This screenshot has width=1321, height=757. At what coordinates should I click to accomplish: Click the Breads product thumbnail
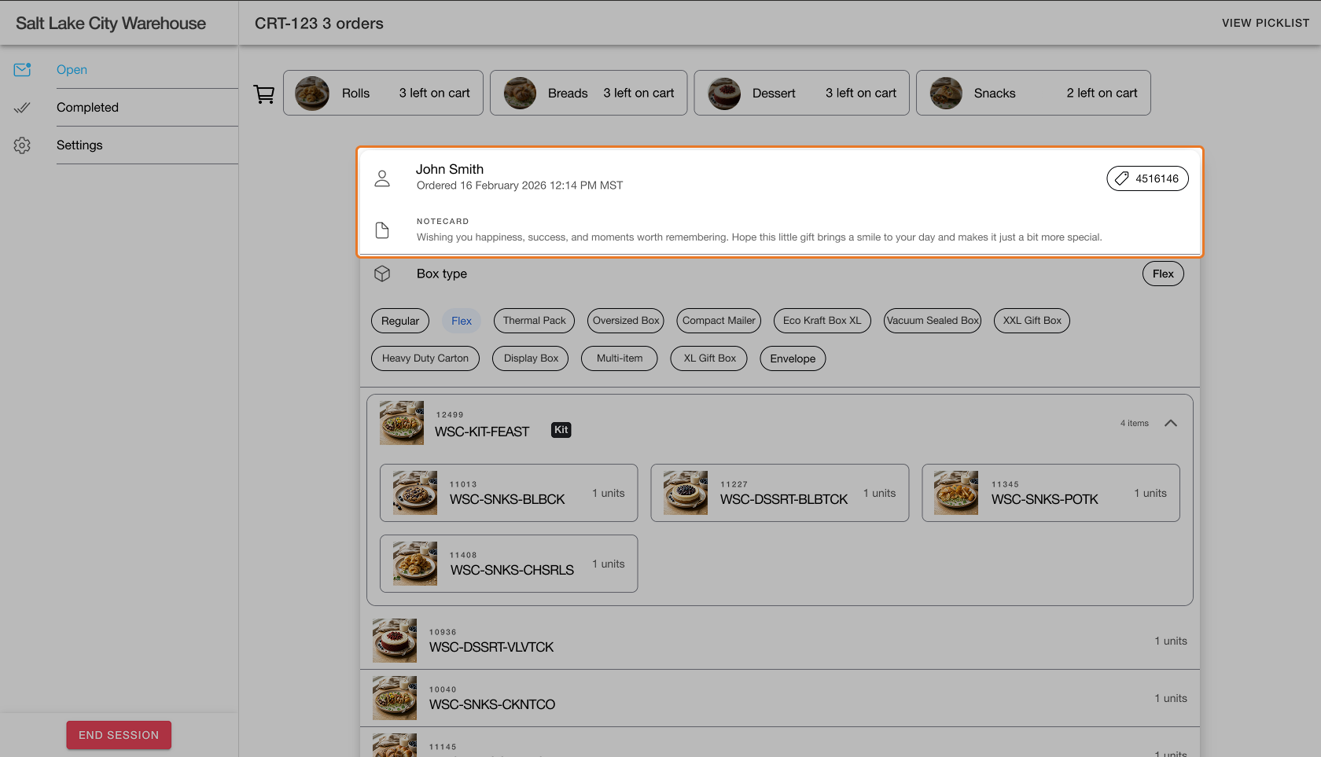tap(520, 94)
